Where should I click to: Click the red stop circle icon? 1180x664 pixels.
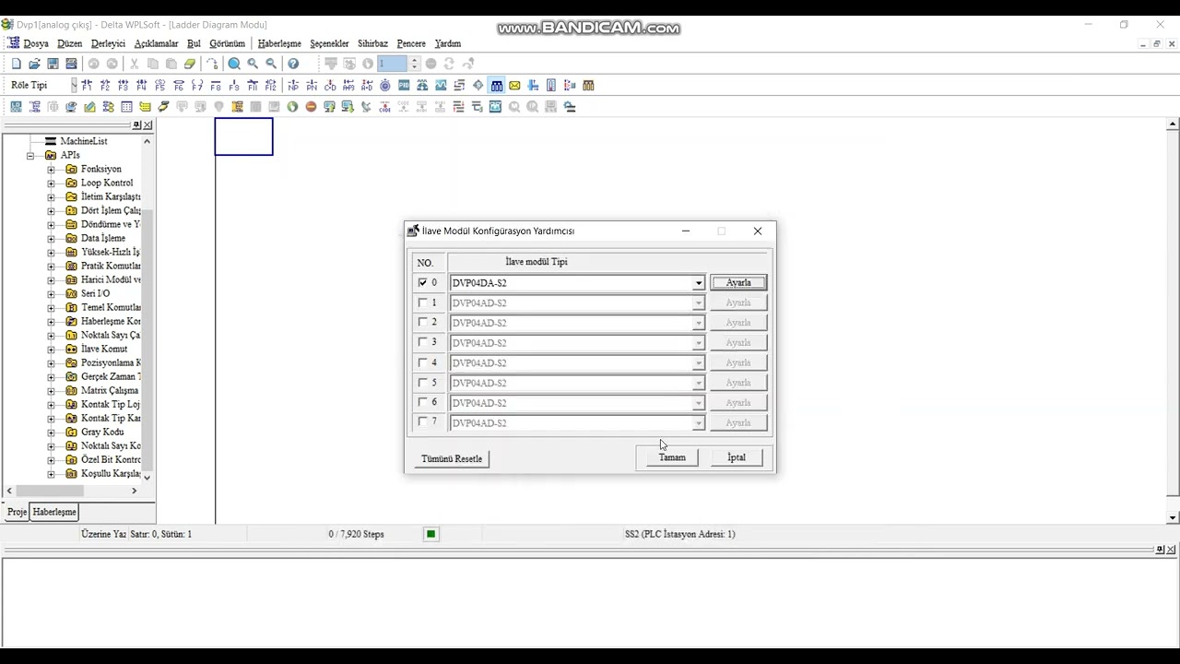point(311,106)
